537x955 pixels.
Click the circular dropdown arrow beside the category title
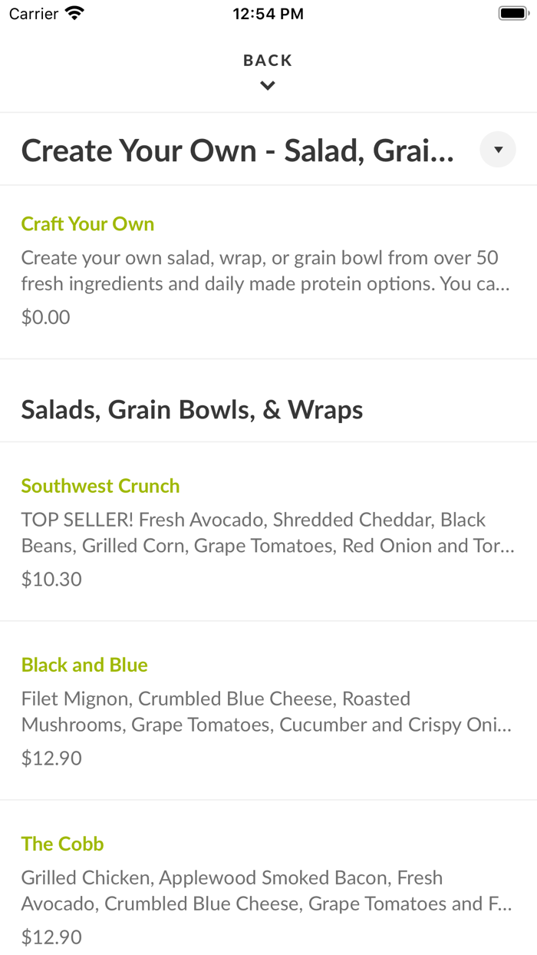[497, 149]
